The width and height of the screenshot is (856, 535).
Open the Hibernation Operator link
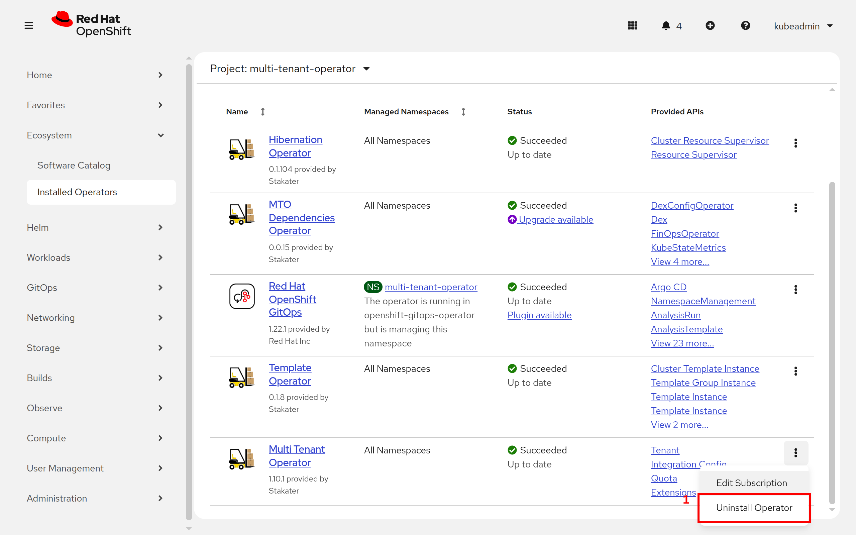pyautogui.click(x=295, y=146)
